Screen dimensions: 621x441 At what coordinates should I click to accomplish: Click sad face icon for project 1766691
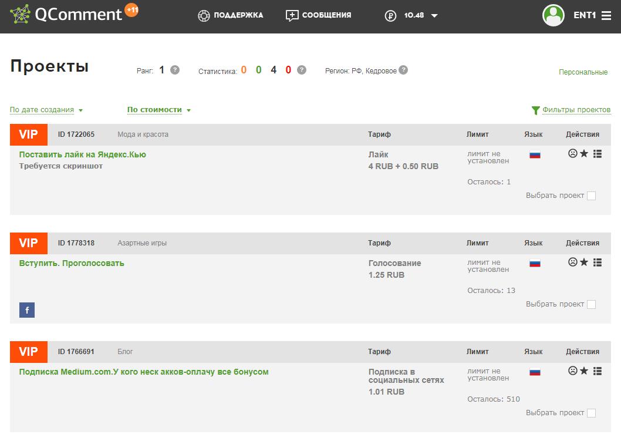coord(573,371)
